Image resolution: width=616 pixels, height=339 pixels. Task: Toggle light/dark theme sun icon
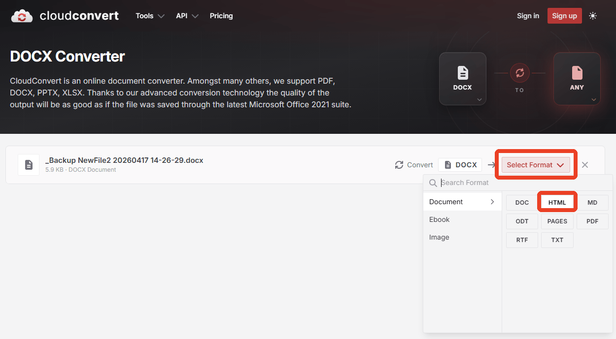pyautogui.click(x=593, y=16)
